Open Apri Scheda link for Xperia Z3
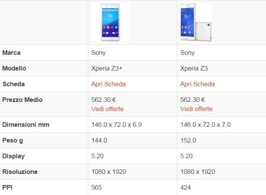 [197, 84]
